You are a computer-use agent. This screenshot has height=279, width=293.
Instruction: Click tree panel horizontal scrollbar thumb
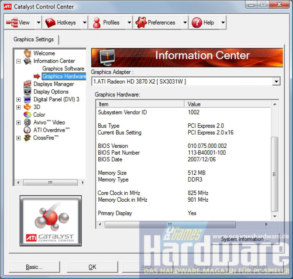click(50, 183)
